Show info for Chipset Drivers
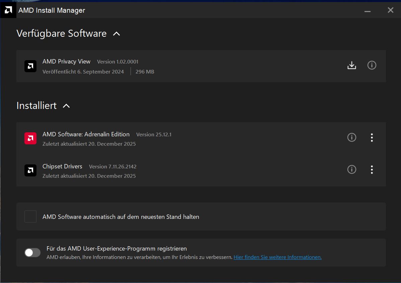Screen dimensions: 401x283 click(351, 169)
